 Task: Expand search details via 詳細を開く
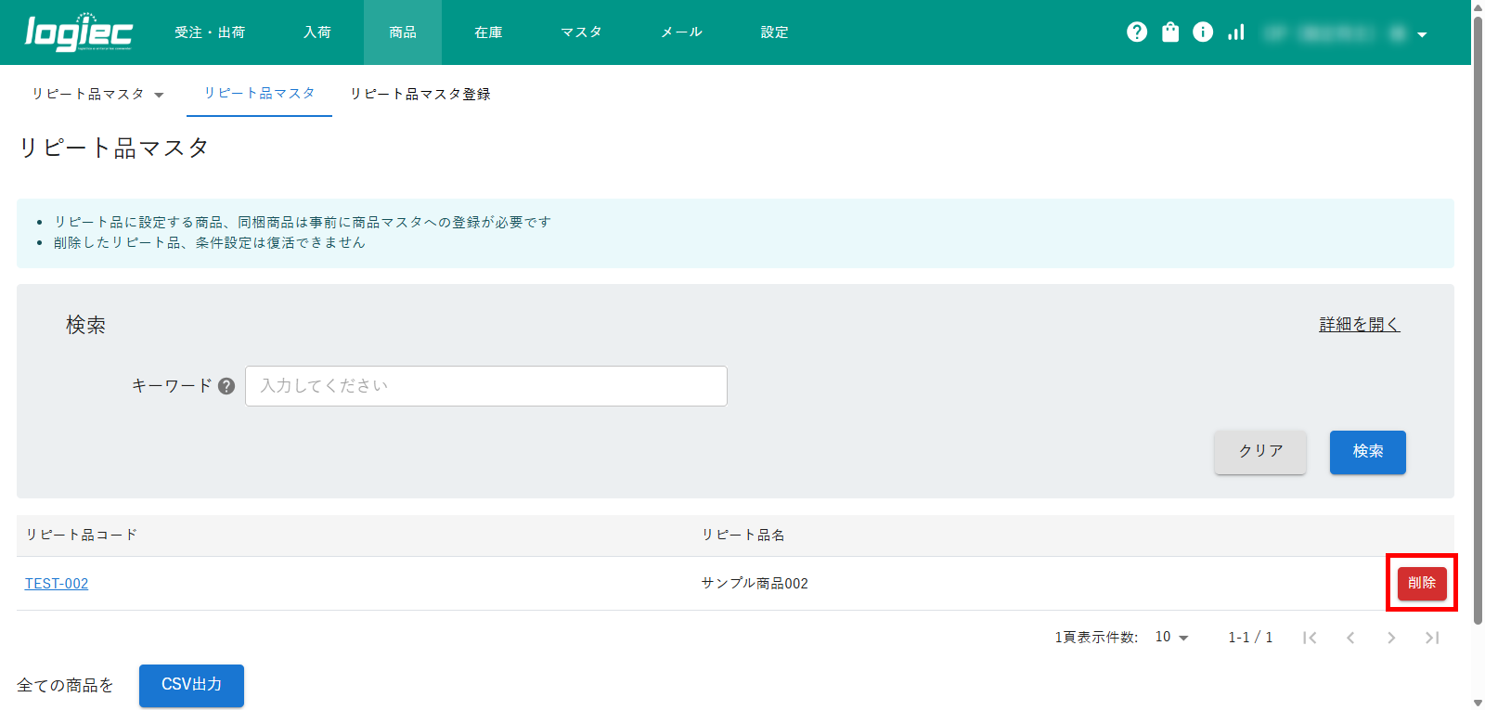tap(1359, 325)
